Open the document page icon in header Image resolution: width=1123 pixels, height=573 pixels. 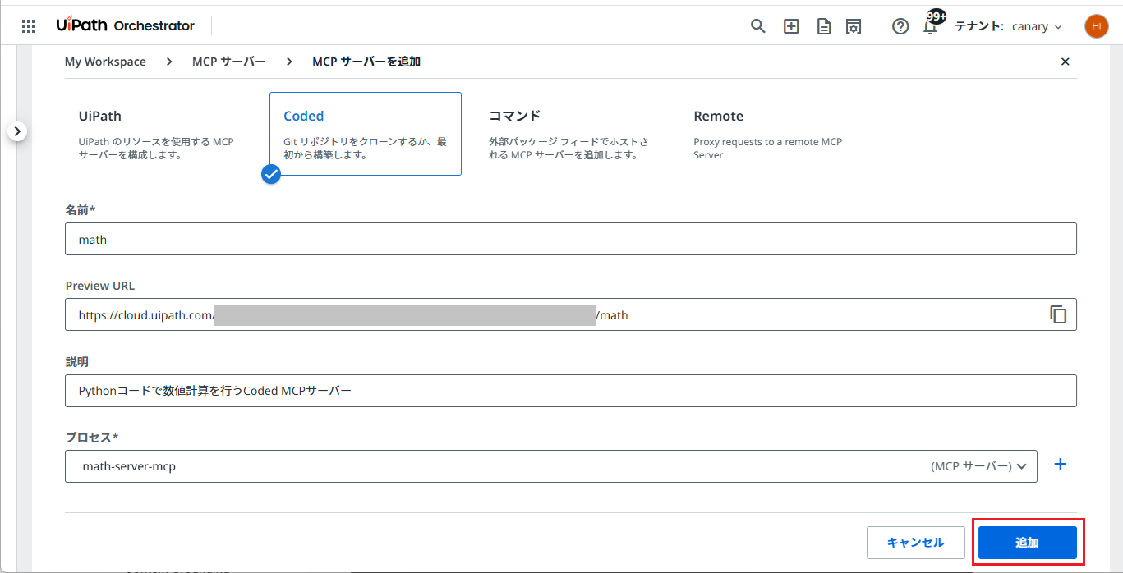(x=823, y=26)
